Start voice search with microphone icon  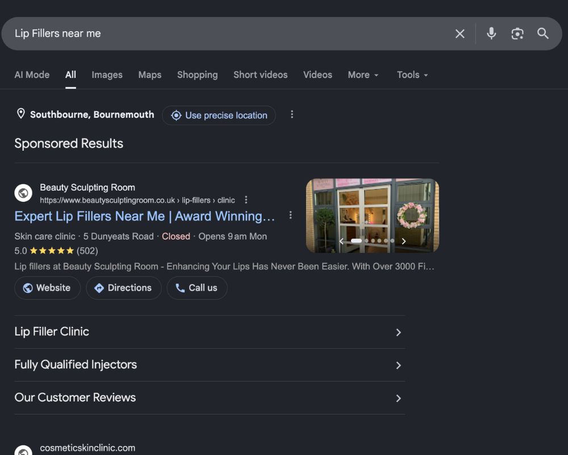pyautogui.click(x=491, y=34)
